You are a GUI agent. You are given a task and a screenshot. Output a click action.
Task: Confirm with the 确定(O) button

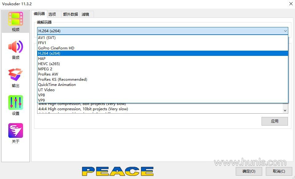click(x=249, y=171)
